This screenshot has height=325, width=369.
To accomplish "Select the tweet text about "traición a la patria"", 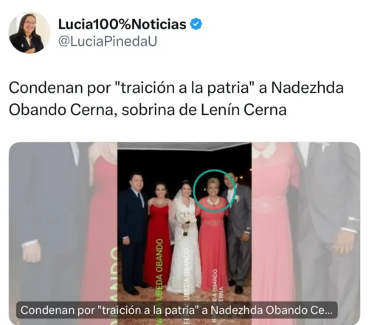I will coord(176,99).
